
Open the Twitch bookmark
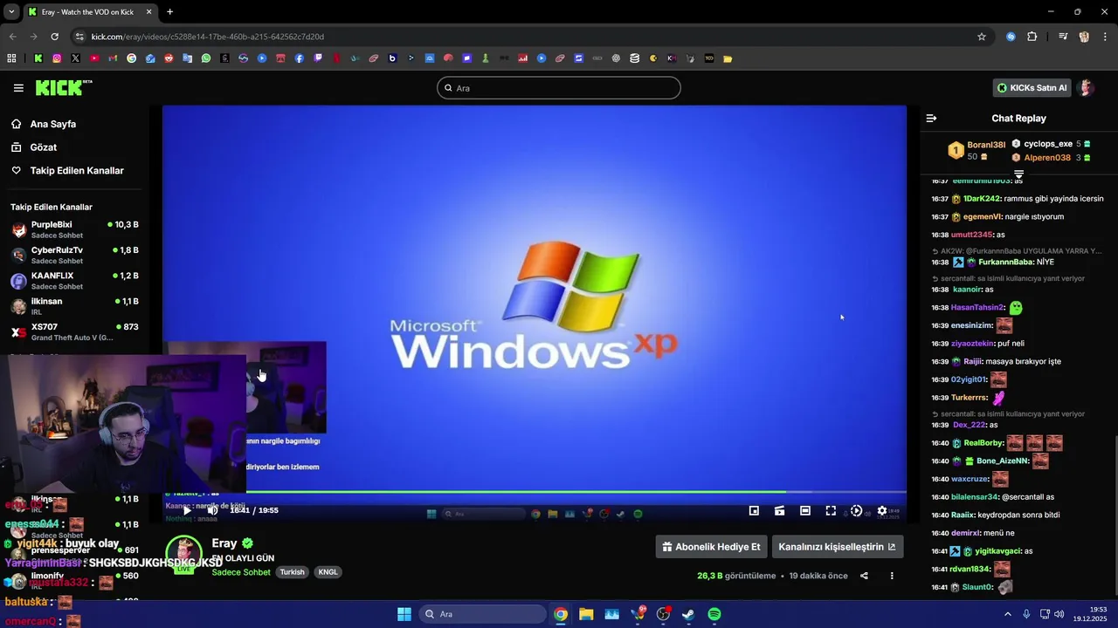318,58
